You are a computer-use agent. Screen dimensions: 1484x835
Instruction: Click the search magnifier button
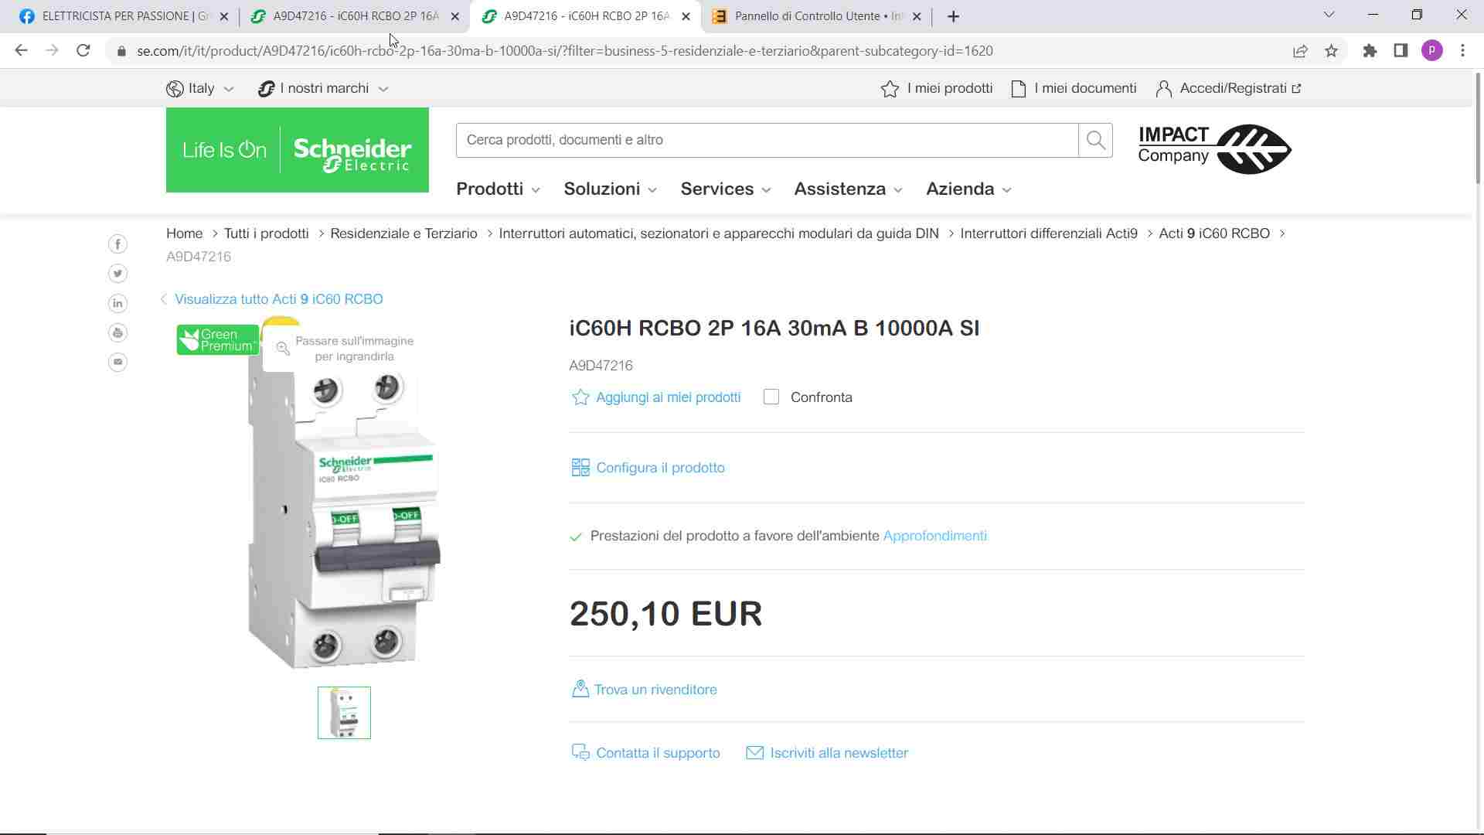[x=1095, y=140]
